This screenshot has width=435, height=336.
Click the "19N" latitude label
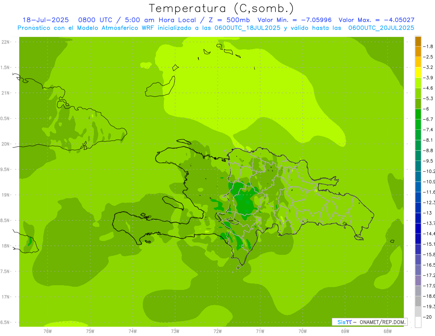coord(5,195)
